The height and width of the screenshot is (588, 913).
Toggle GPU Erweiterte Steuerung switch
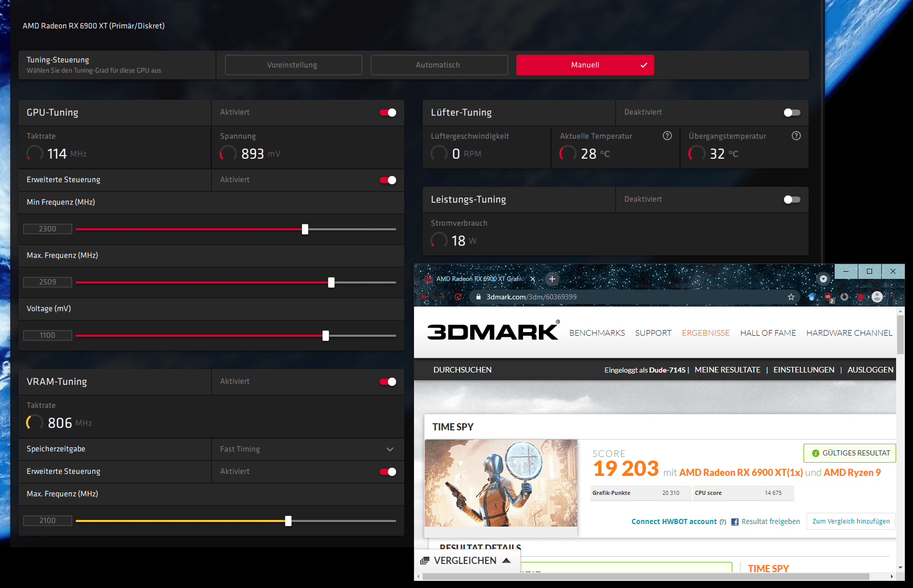388,180
